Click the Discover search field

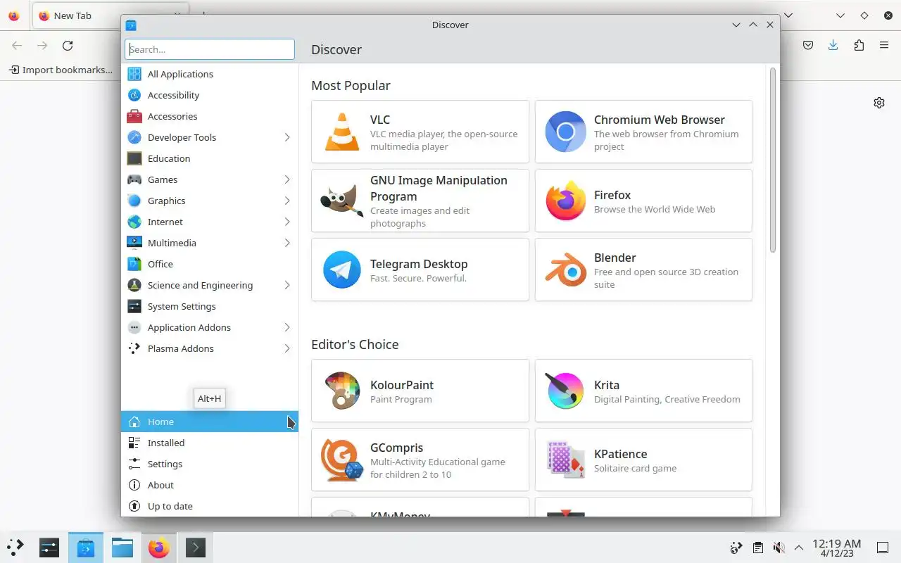(x=210, y=49)
